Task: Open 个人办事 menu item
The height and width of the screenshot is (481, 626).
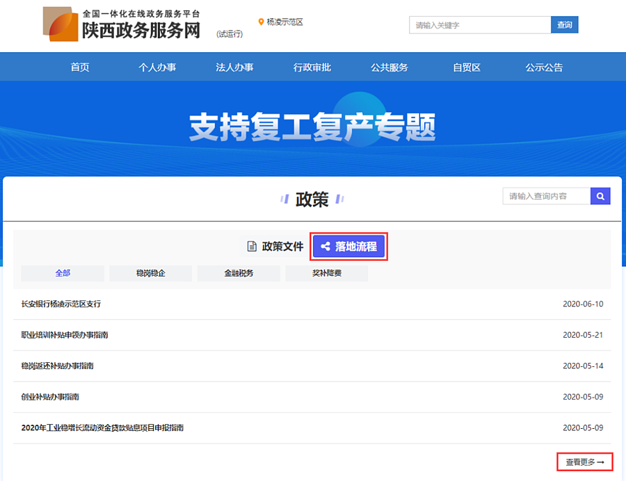Action: pyautogui.click(x=157, y=67)
